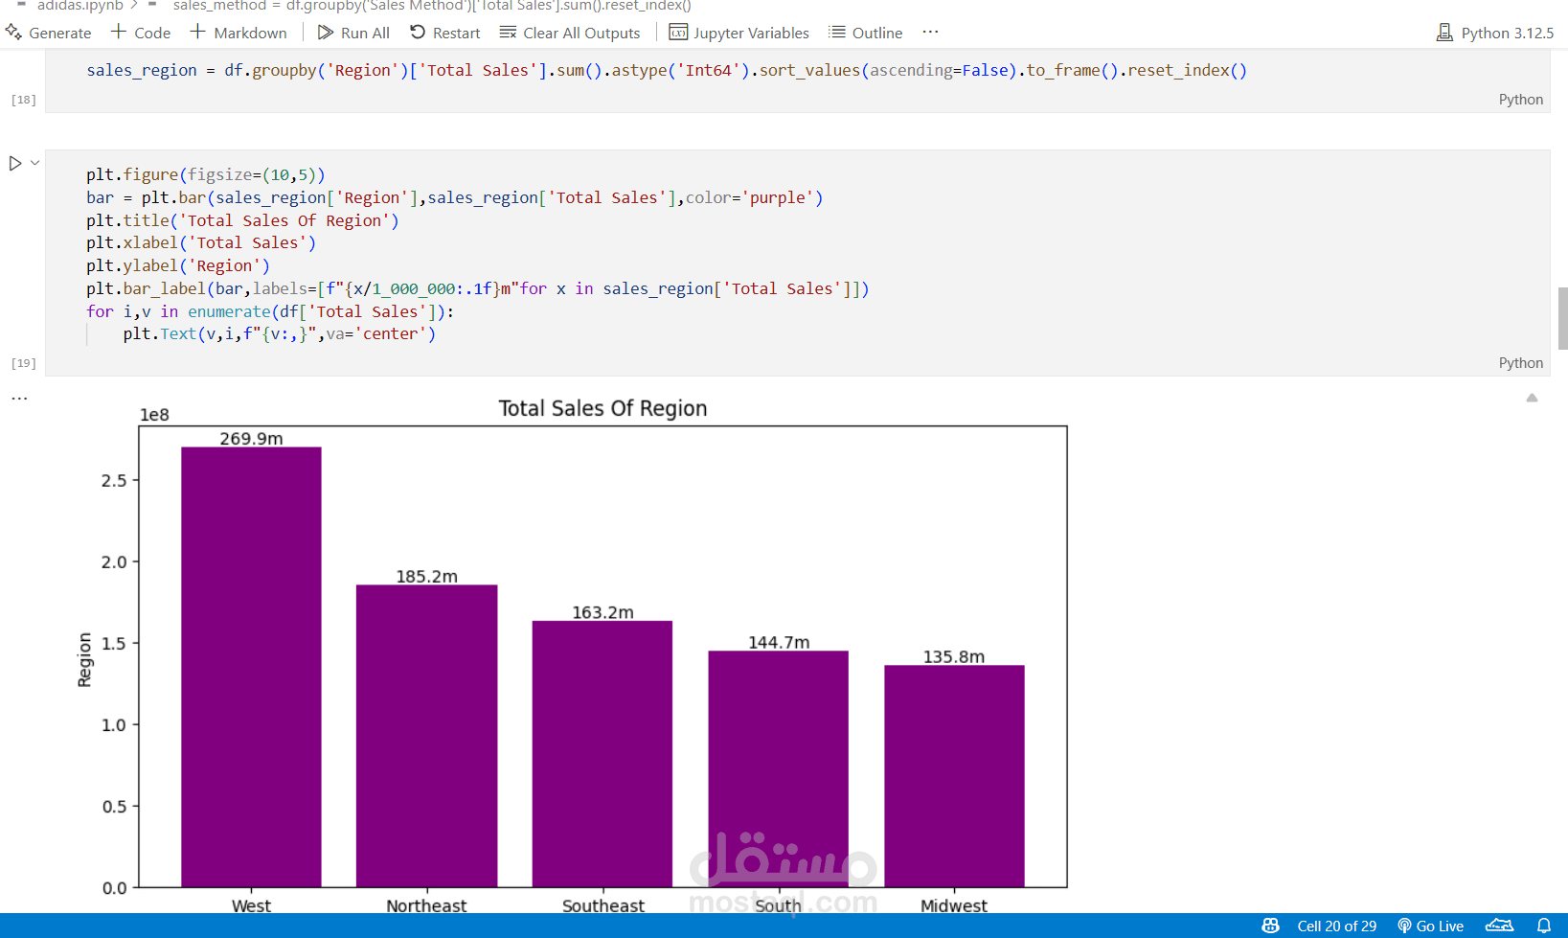Image resolution: width=1568 pixels, height=938 pixels.
Task: Click the plt.bar_label code line
Action: (478, 289)
